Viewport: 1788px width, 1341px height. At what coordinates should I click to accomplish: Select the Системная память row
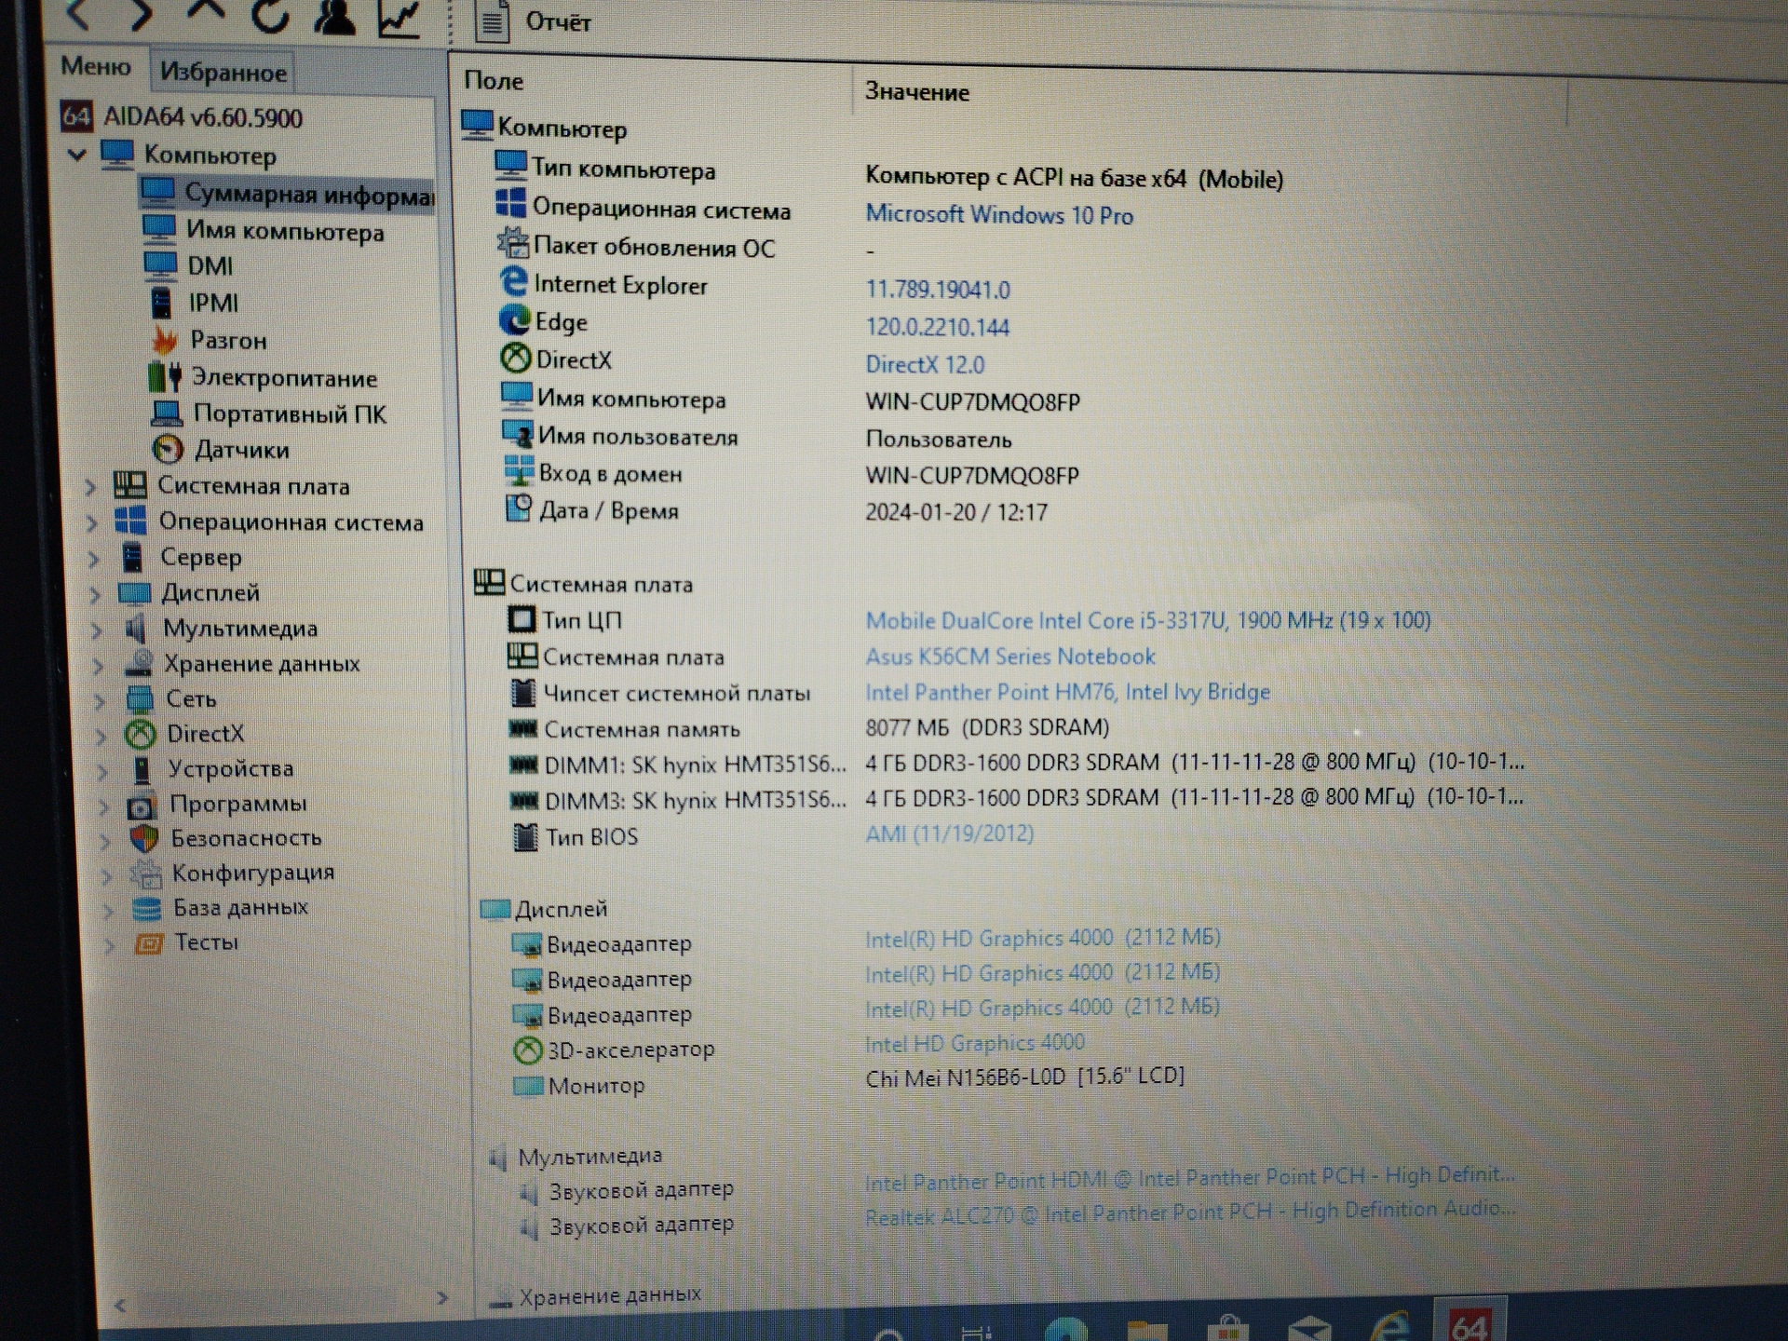click(x=810, y=728)
